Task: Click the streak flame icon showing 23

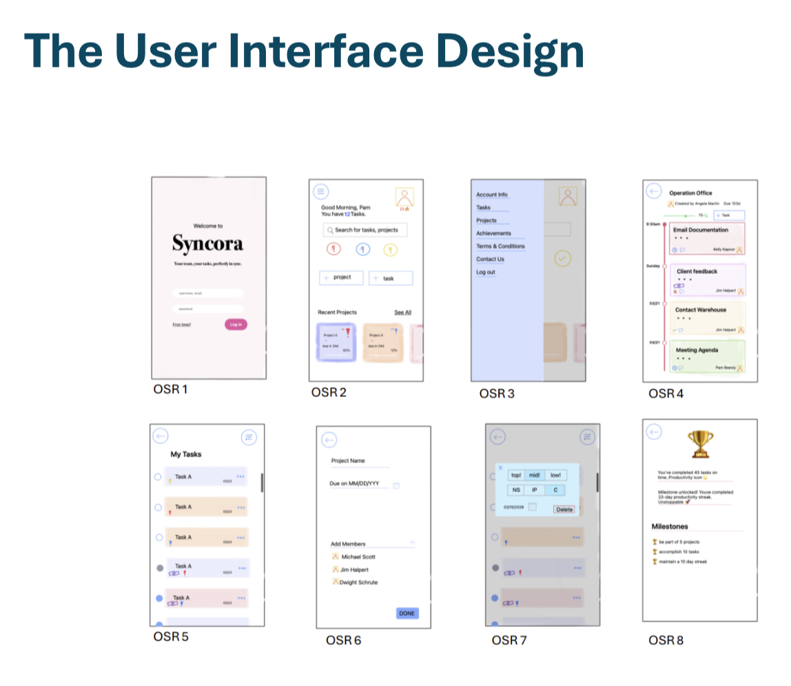Action: [404, 208]
